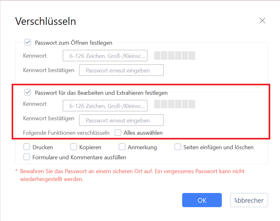Viewport: 280px width, 221px height.
Task: Enable 'Alles auswählen' checkbox
Action: 118,133
